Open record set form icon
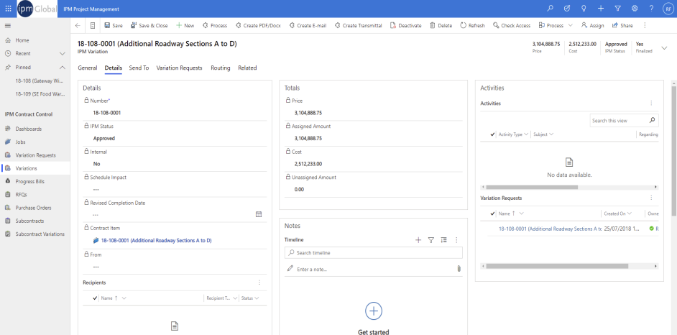The height and width of the screenshot is (335, 677). tap(93, 25)
